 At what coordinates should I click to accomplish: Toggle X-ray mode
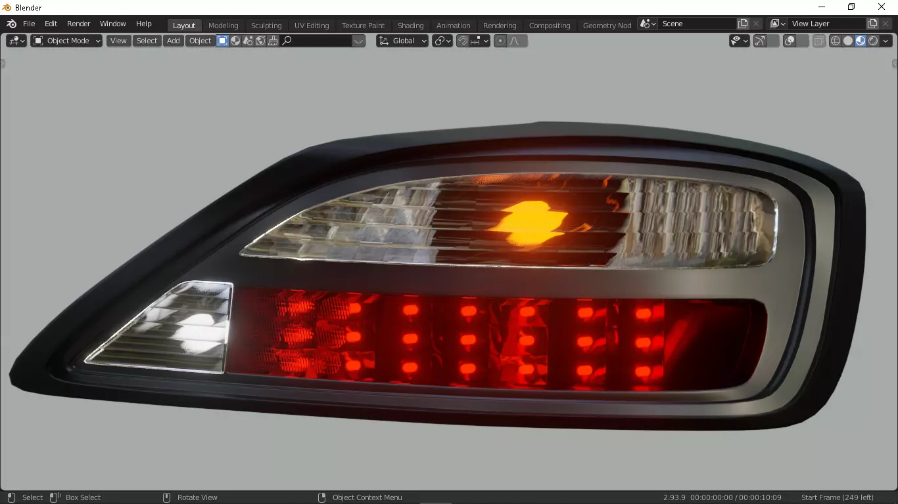pyautogui.click(x=818, y=41)
